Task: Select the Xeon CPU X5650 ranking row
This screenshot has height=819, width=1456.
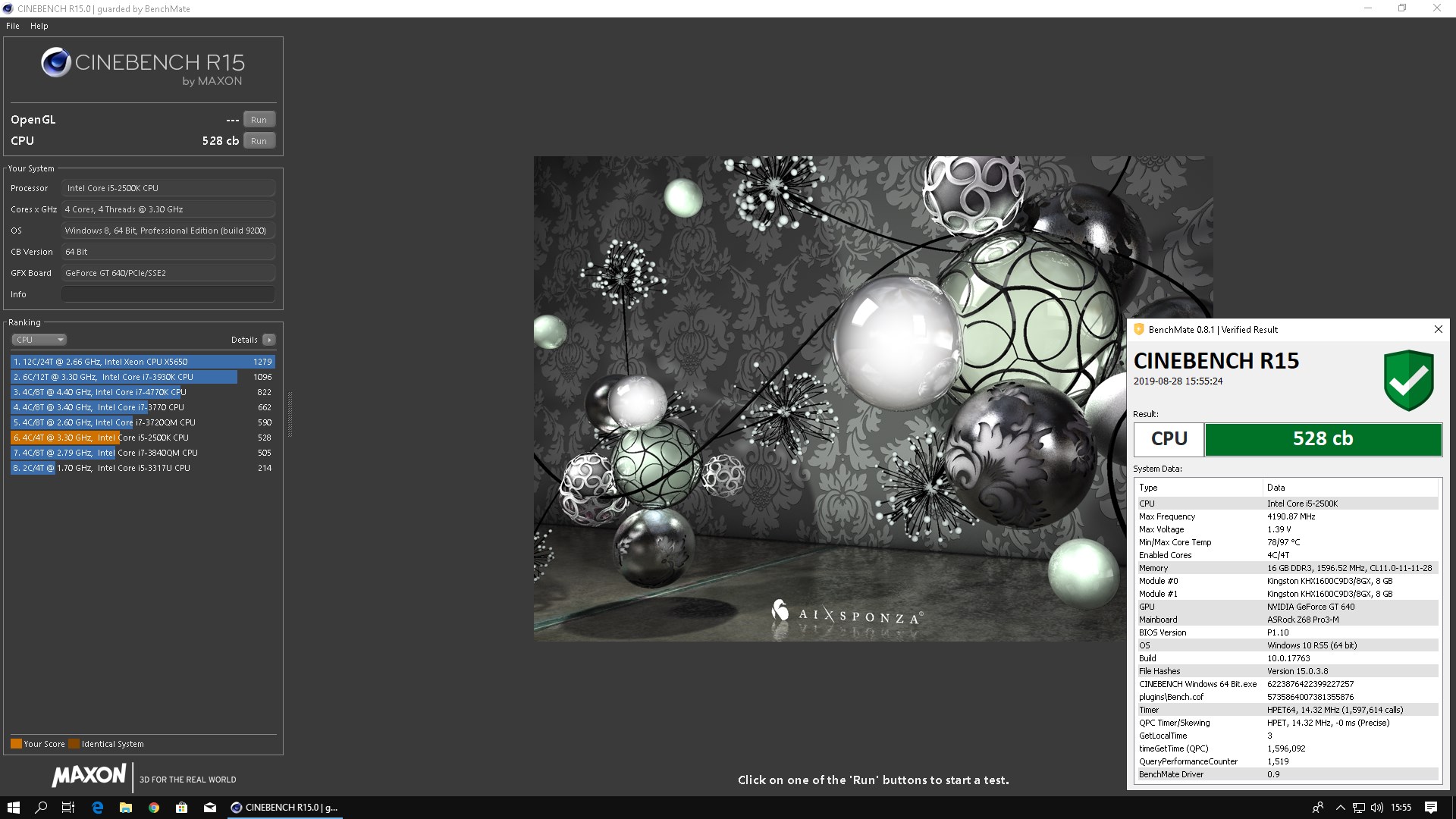Action: [x=143, y=362]
